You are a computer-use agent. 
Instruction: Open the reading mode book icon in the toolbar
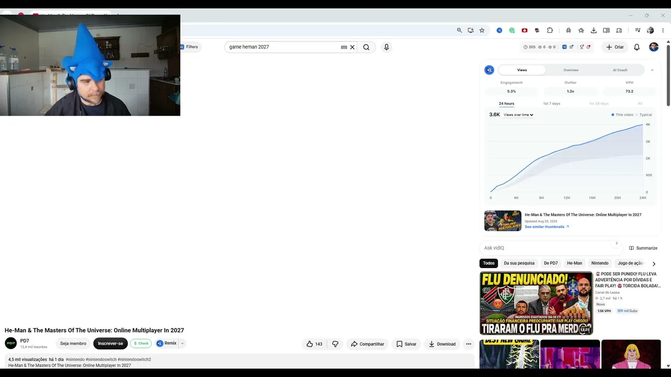[x=607, y=30]
